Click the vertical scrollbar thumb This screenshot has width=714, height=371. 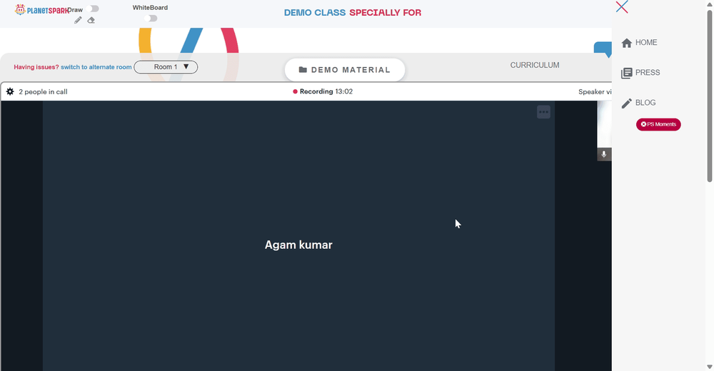(x=710, y=96)
